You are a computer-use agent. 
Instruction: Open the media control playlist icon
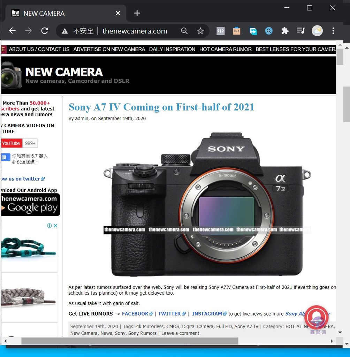pyautogui.click(x=301, y=31)
